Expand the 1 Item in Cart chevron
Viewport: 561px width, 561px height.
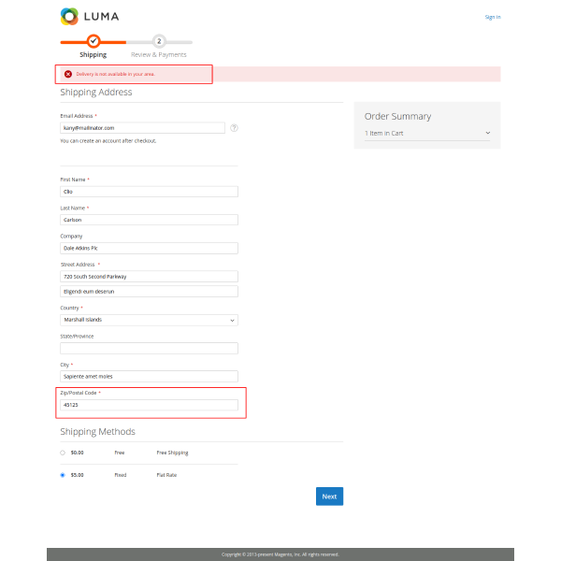pos(487,134)
